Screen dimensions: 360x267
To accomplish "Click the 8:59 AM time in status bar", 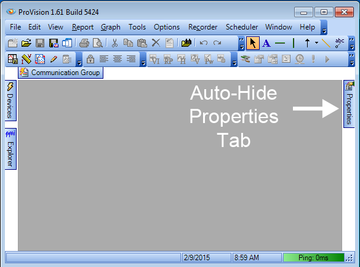I will (257, 258).
